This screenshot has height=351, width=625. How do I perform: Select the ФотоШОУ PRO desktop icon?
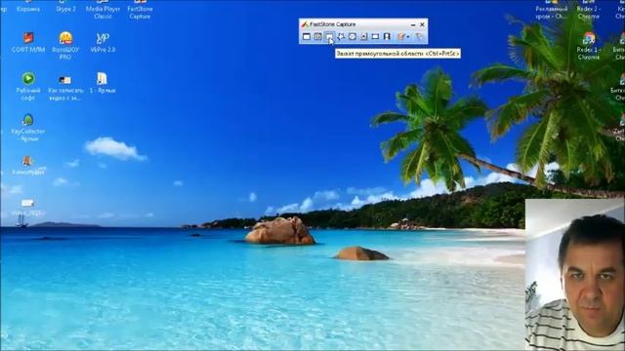(65, 46)
